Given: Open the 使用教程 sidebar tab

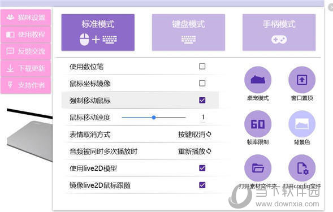Looking at the screenshot, I should point(25,34).
